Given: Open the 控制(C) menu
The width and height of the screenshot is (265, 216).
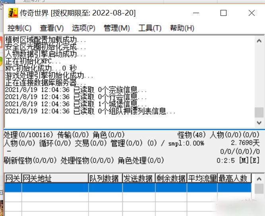Looking at the screenshot, I should 19,28.
